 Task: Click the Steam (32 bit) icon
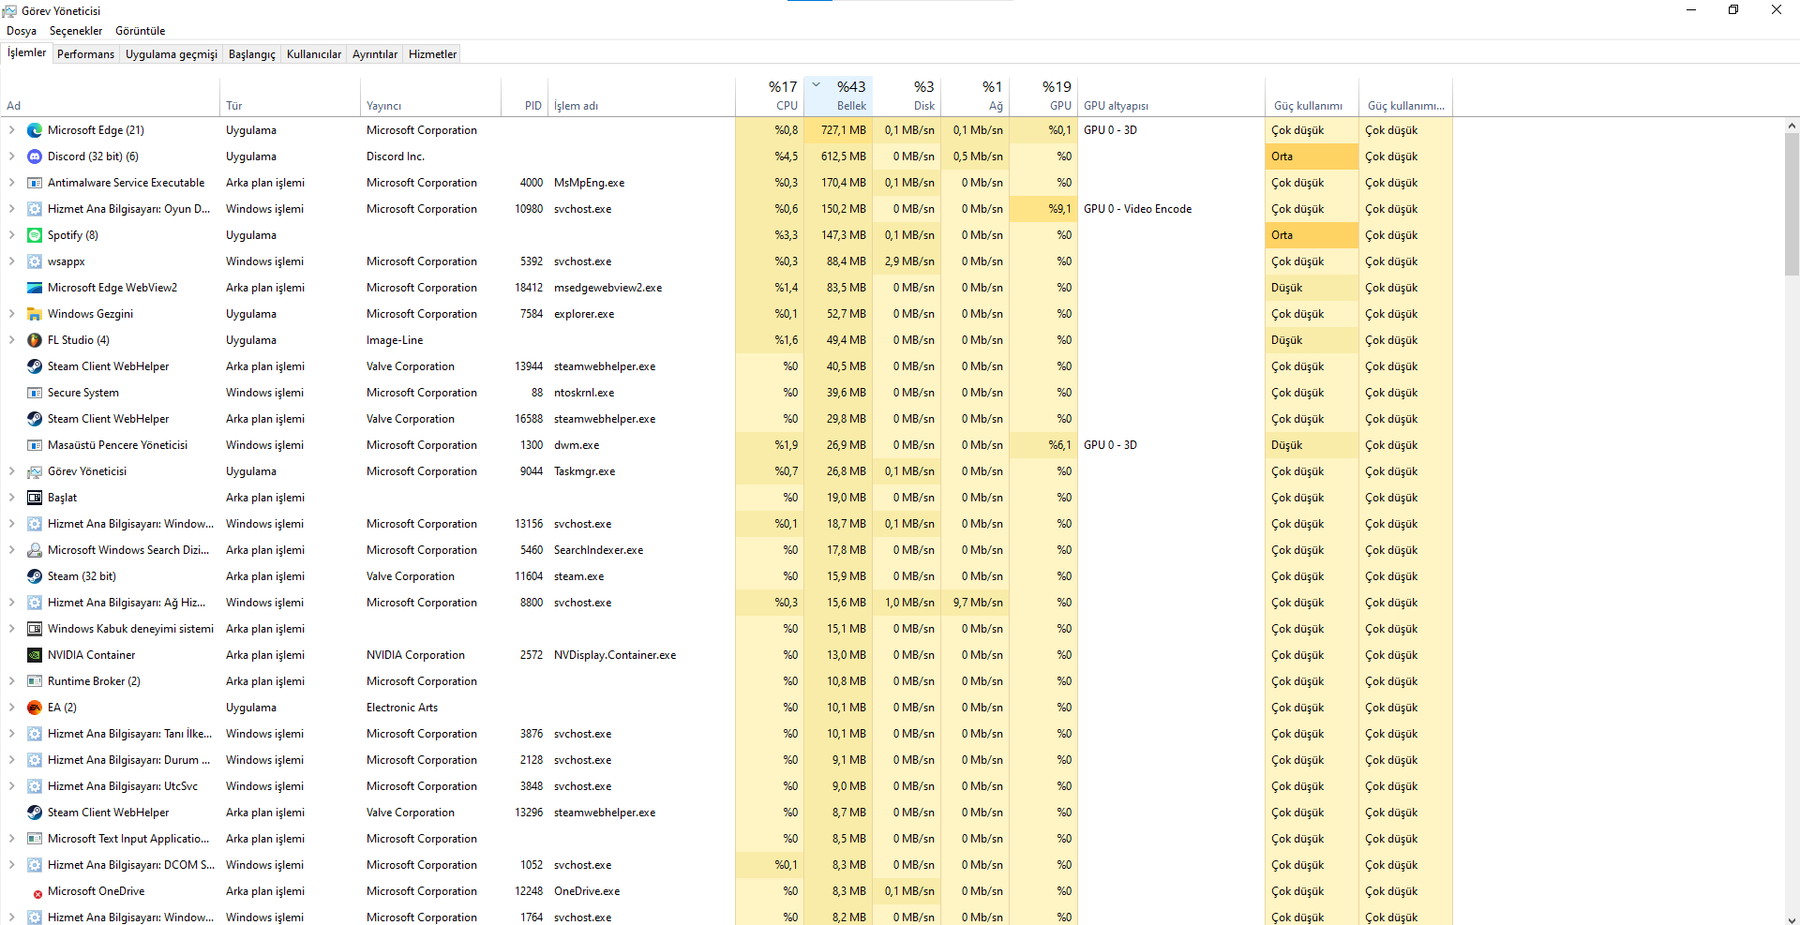point(35,576)
